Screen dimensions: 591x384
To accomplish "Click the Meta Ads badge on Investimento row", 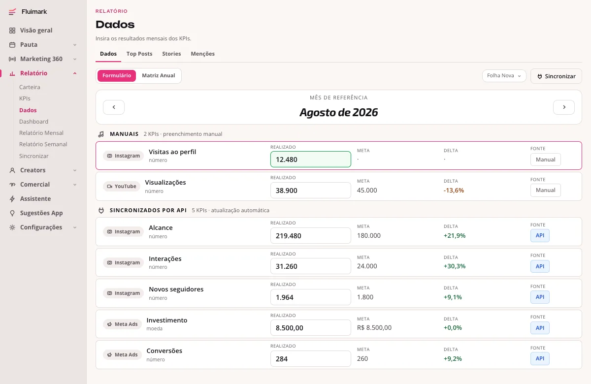I will pyautogui.click(x=122, y=324).
